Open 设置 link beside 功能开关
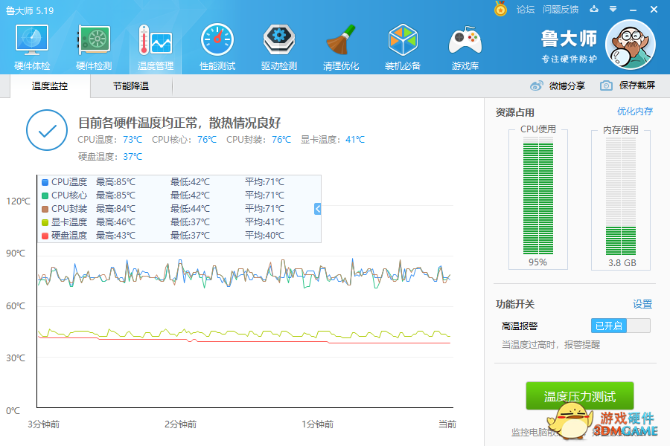The image size is (670, 446). click(642, 304)
